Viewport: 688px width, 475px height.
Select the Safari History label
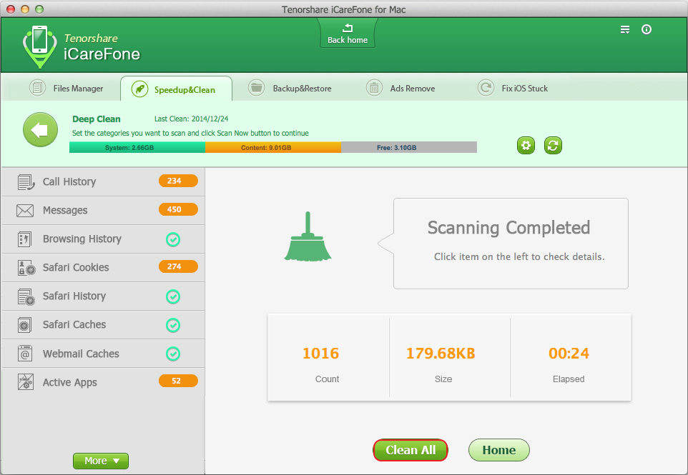tap(74, 296)
